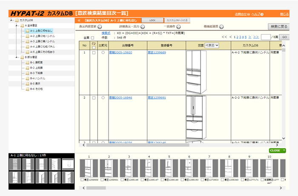Tick the checkbox in result row 1
298x196 pixels.
94,53
